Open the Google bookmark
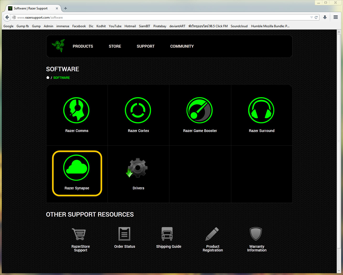 (x=8, y=26)
